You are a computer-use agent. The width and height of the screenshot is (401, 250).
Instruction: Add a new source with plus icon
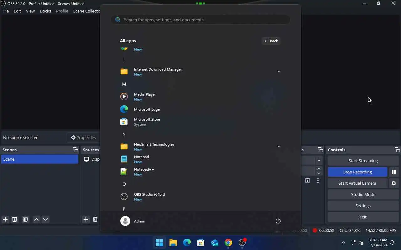86,219
